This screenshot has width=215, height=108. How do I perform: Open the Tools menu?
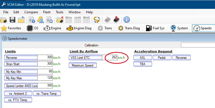59,12
